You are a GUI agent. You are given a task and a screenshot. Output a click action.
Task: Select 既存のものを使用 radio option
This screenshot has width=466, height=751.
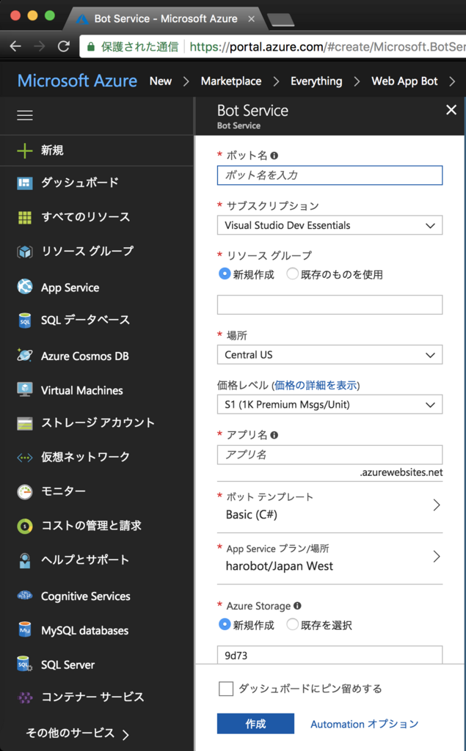(293, 274)
